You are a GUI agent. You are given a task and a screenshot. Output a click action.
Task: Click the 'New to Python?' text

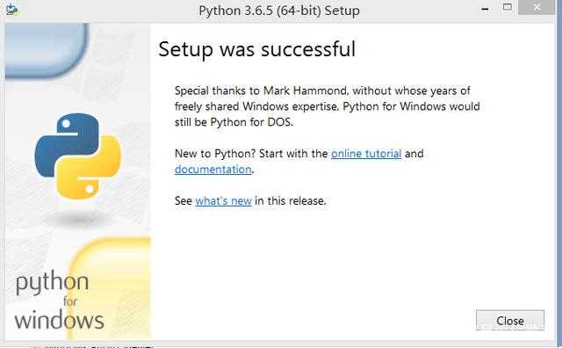(215, 154)
